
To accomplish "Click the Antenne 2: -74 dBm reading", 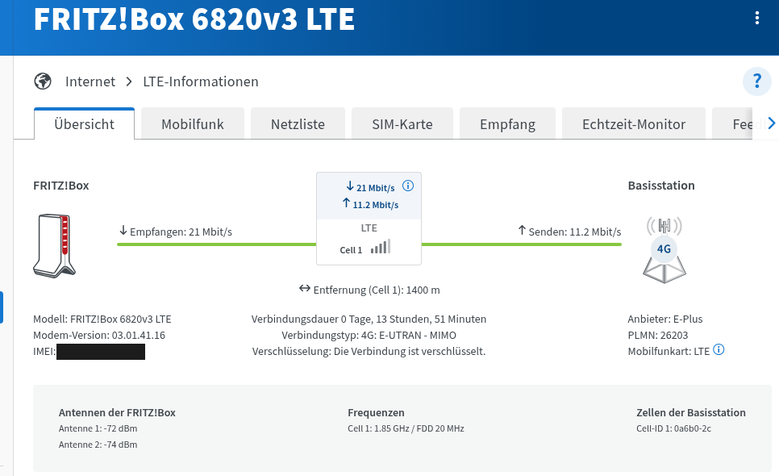I will pos(98,445).
